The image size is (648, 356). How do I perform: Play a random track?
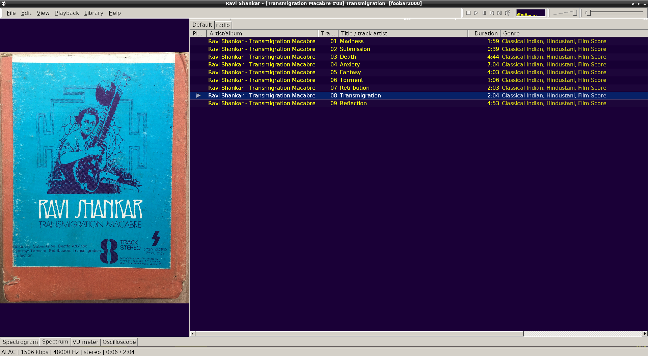pos(507,13)
